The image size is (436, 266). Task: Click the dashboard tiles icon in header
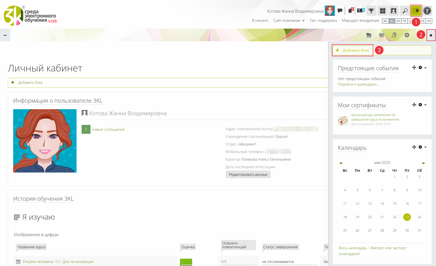tap(383, 11)
